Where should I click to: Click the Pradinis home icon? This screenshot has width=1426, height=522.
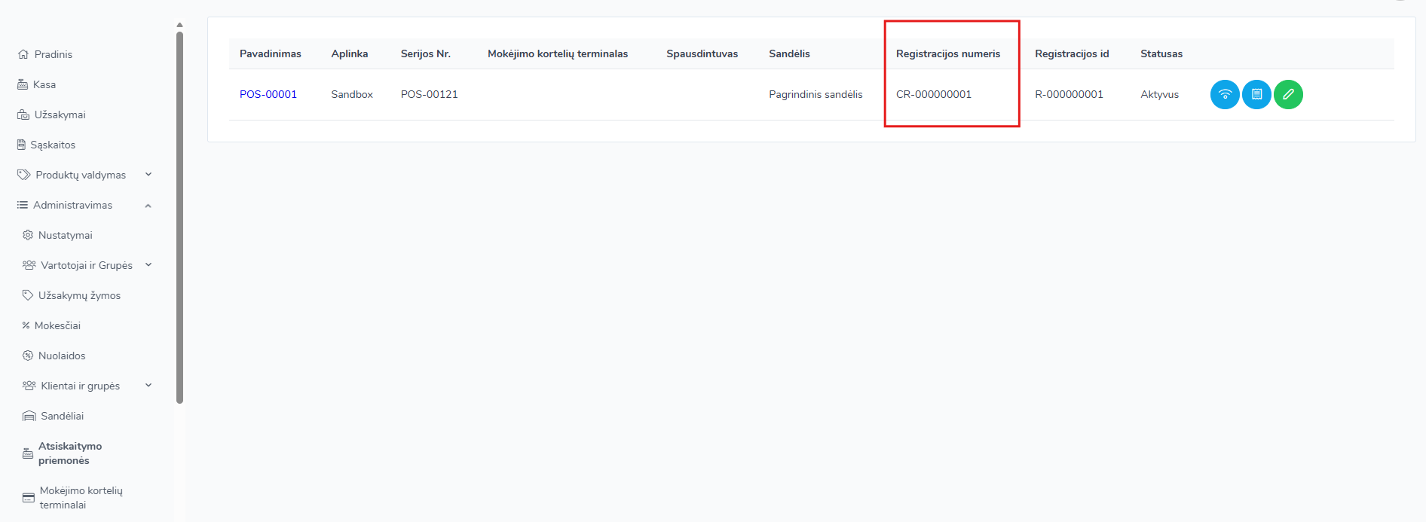23,54
